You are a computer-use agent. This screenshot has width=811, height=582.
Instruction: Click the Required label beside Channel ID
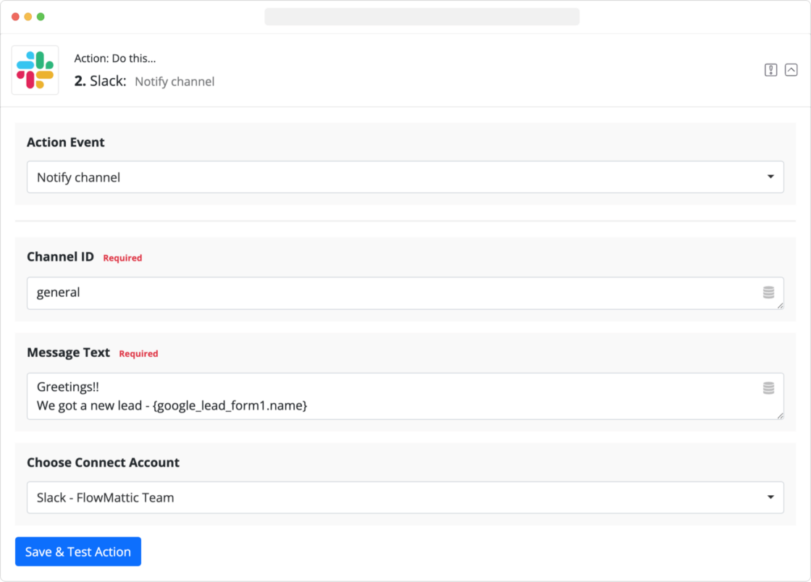tap(122, 258)
